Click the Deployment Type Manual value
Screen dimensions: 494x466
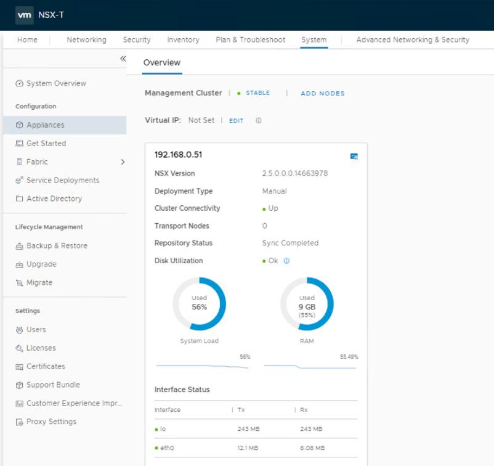(274, 191)
